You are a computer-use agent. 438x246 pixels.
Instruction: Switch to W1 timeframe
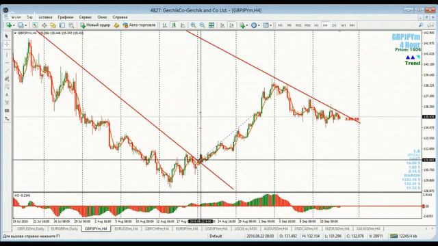click(x=344, y=25)
